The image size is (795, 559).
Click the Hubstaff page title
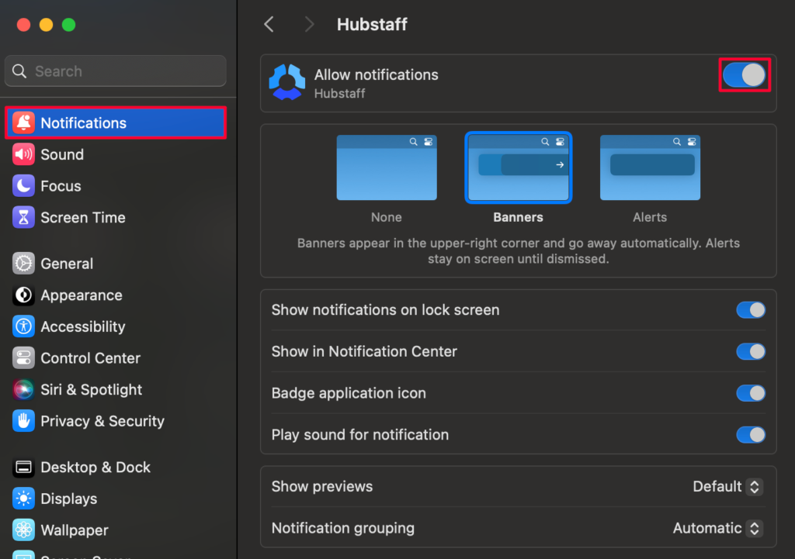click(x=372, y=24)
